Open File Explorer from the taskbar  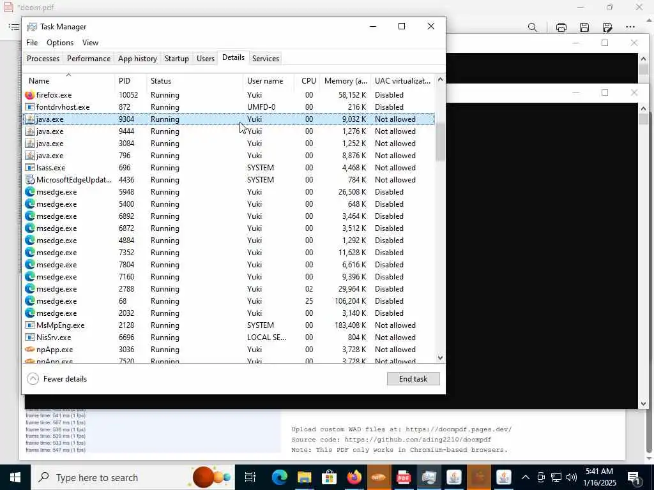pos(304,477)
